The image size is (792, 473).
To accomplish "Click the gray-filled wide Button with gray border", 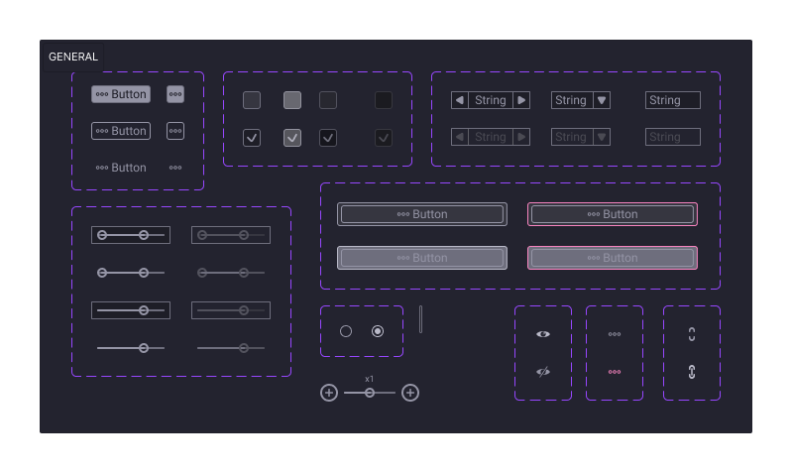I will pos(422,258).
